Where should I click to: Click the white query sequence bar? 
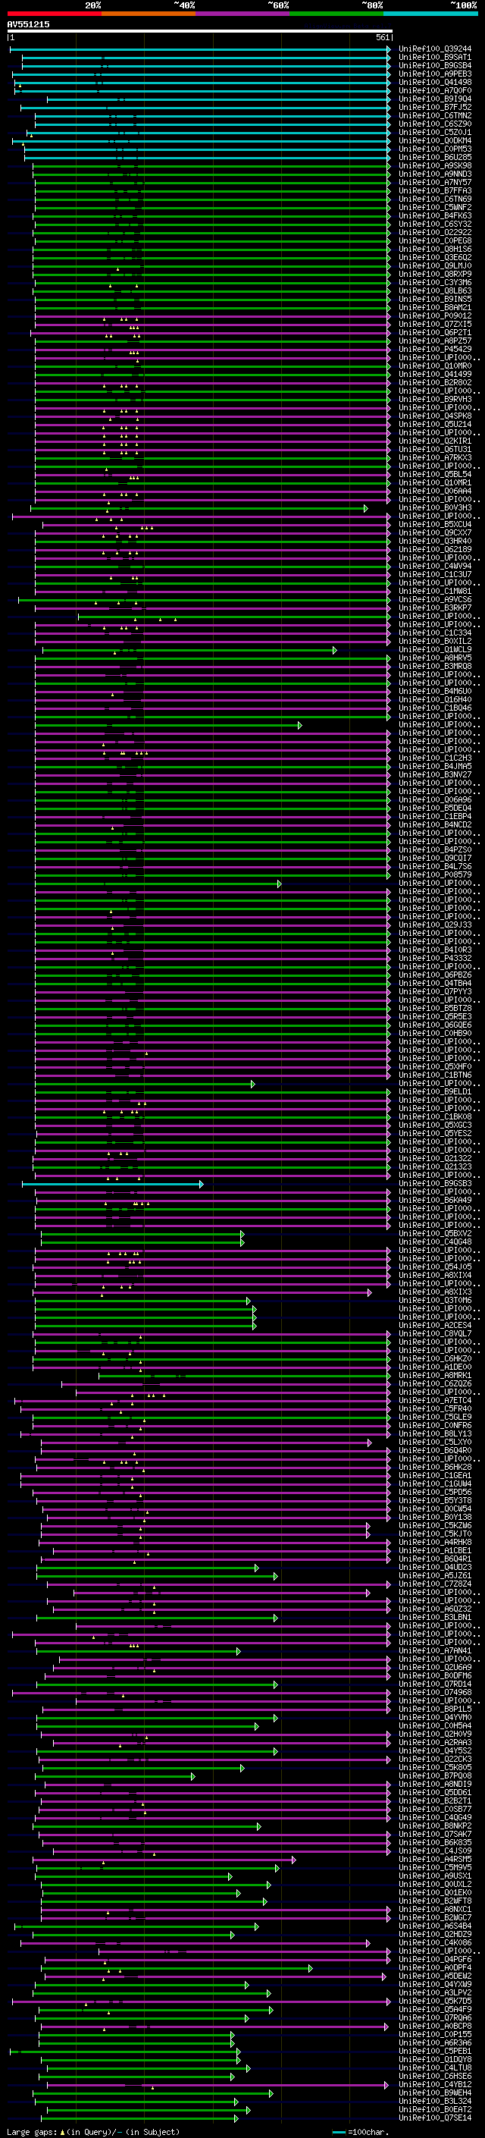pos(199,30)
